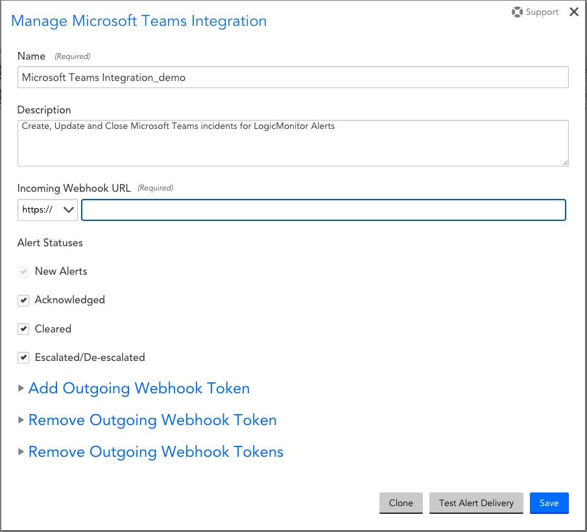Click the Acknowledged label text
Screen dimensions: 587x532
(x=70, y=300)
